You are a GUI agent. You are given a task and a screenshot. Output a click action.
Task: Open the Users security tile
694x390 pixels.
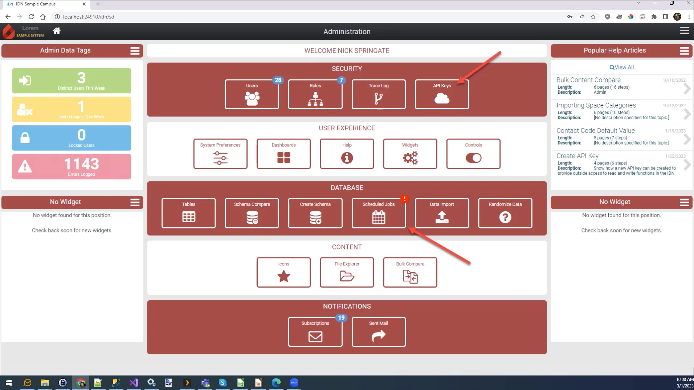point(252,94)
